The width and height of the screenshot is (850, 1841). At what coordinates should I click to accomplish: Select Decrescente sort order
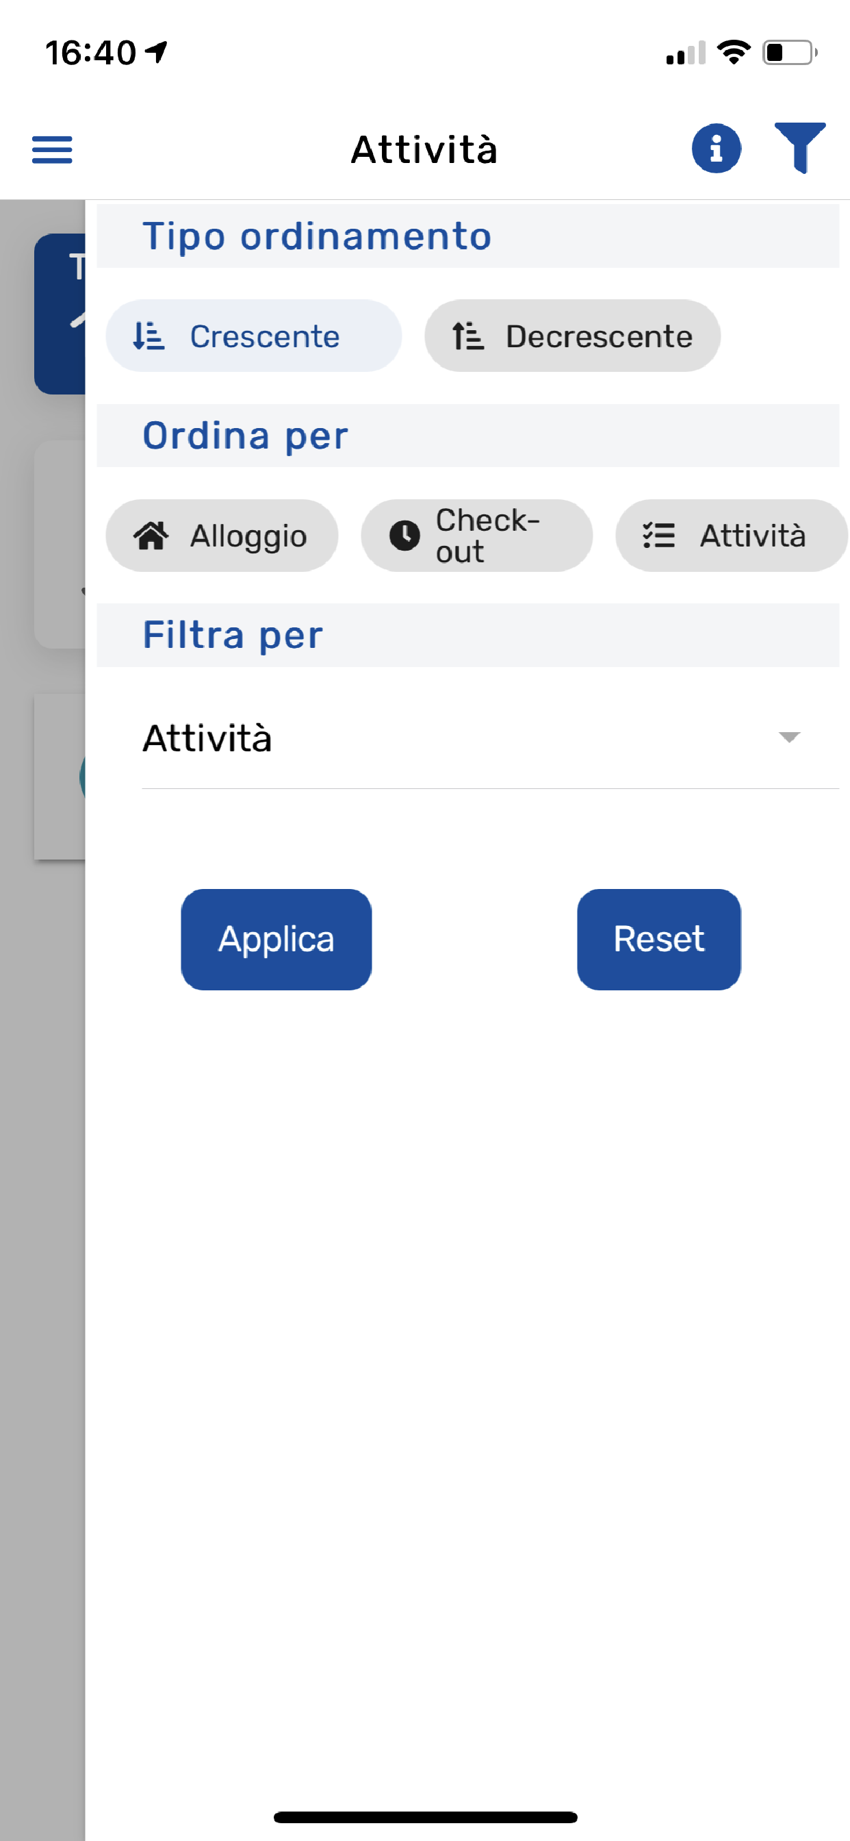point(572,336)
